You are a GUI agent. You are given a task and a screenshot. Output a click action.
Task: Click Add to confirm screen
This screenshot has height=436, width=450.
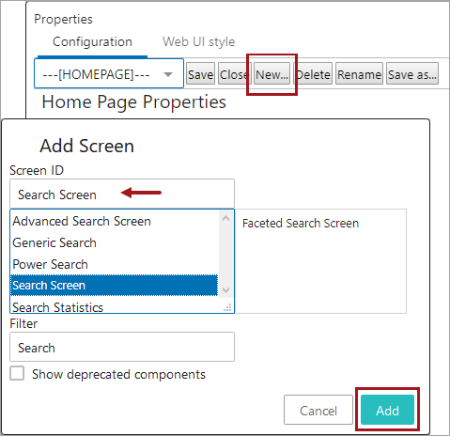pyautogui.click(x=387, y=410)
